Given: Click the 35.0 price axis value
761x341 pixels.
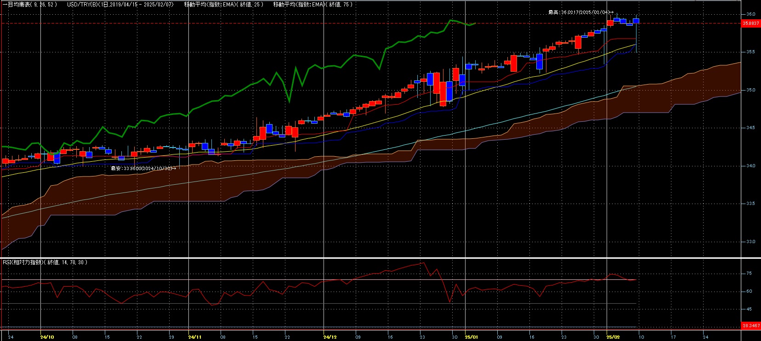Looking at the screenshot, I should tap(750, 90).
